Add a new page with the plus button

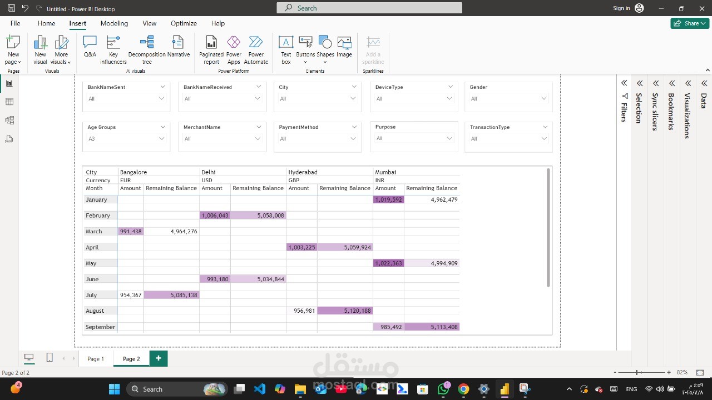point(159,358)
